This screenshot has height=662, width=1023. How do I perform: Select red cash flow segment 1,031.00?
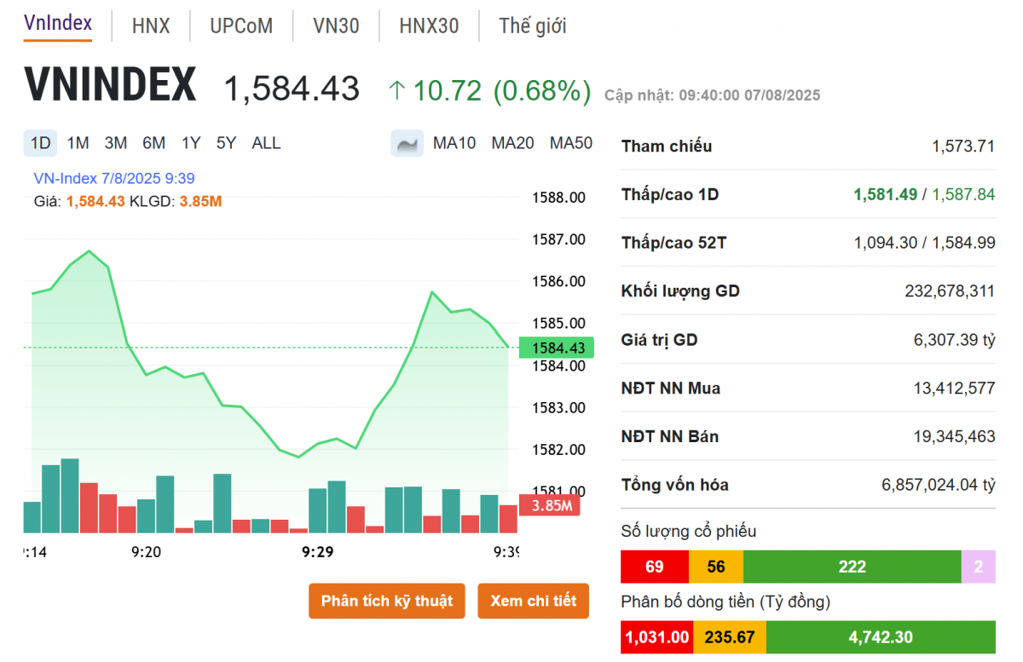[x=657, y=637]
